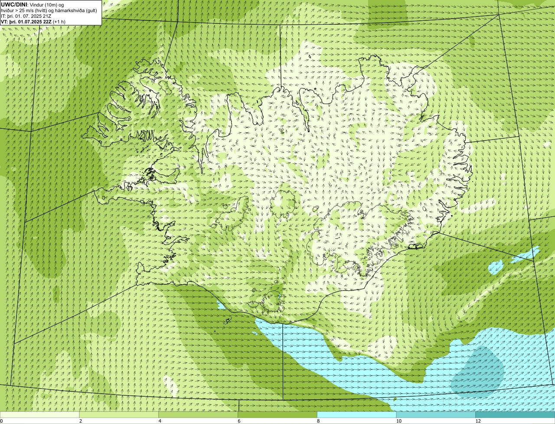Pick the palest 0–2 m/s colorbar segment
Viewport: 555px width, 424px height.
39,414
